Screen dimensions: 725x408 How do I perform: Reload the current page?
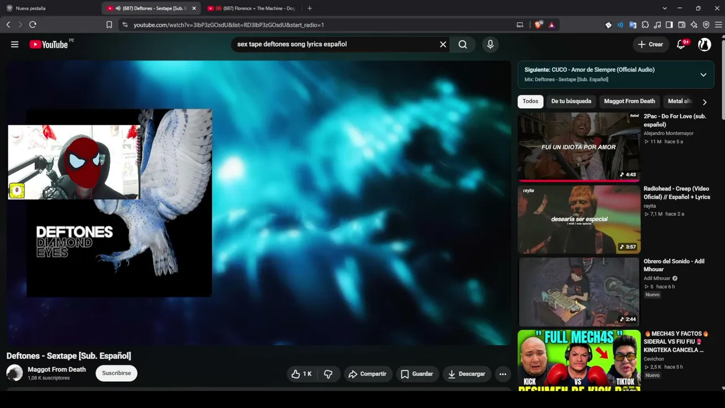coord(33,25)
